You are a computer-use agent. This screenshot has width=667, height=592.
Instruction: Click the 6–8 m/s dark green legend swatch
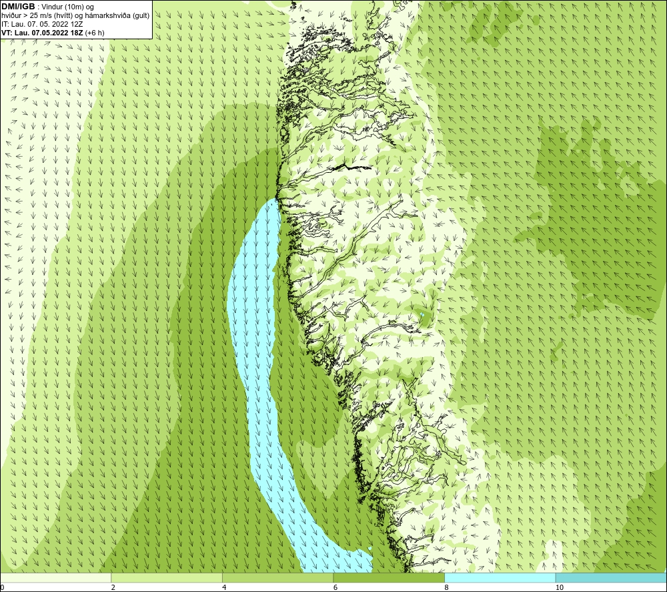click(389, 577)
